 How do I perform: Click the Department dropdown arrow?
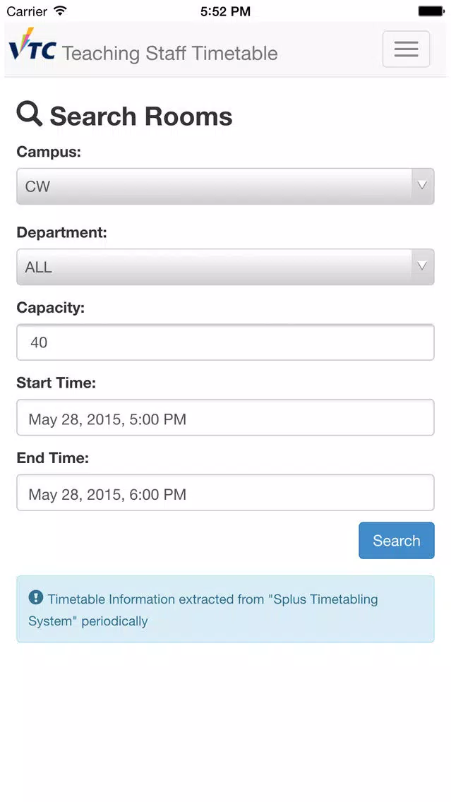[422, 266]
